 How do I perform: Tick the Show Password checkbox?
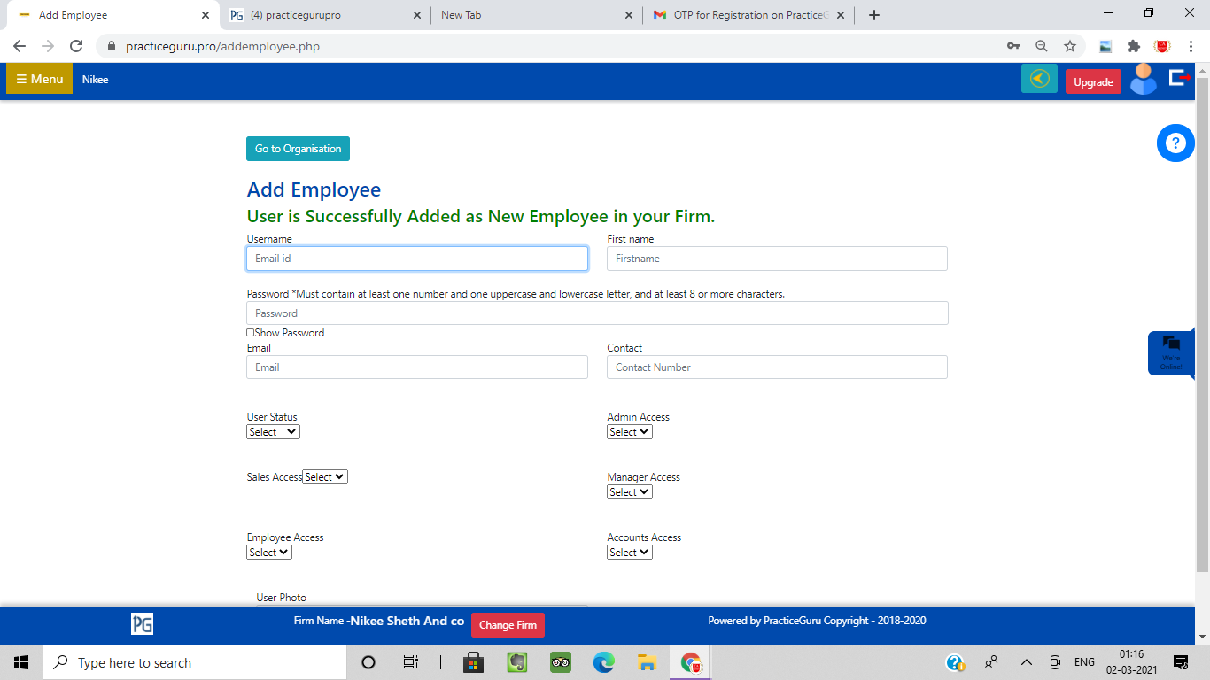tap(251, 333)
